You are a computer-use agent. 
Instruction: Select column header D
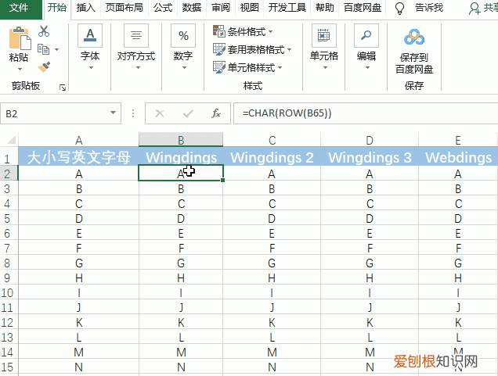click(x=370, y=140)
